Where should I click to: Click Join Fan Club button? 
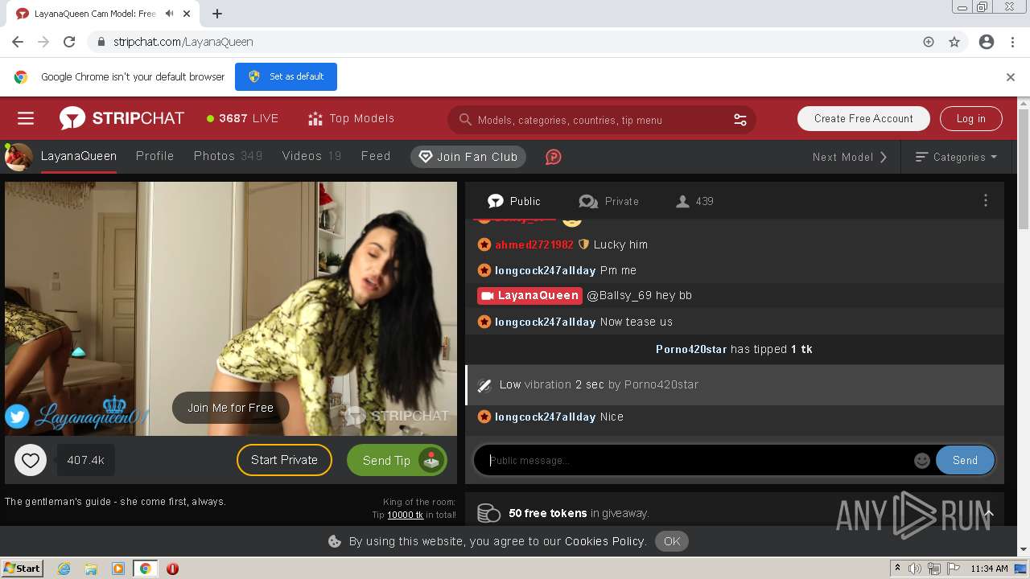tap(468, 157)
